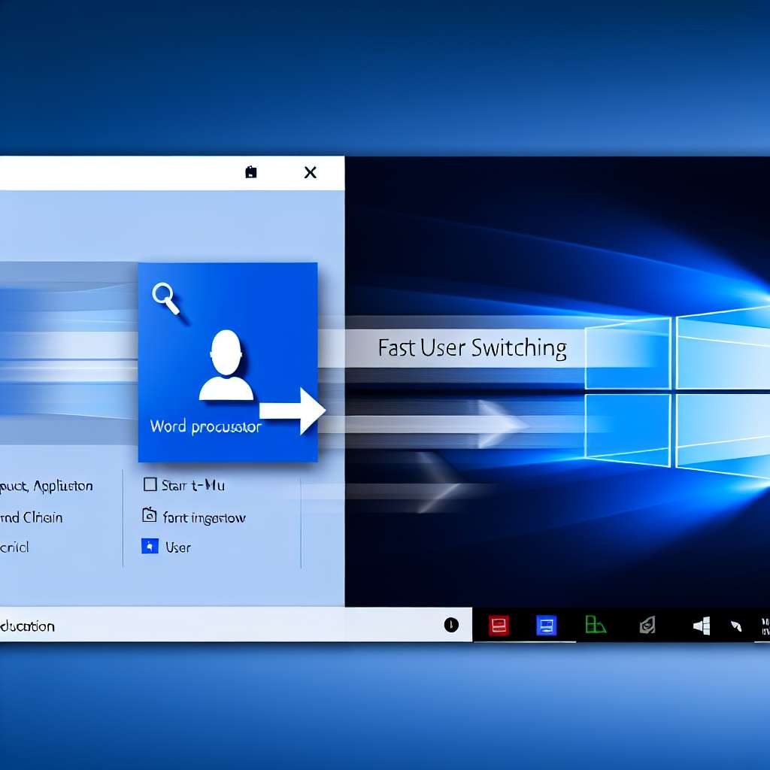Screen dimensions: 770x770
Task: Select the 'User' entry in the list
Action: 178,547
